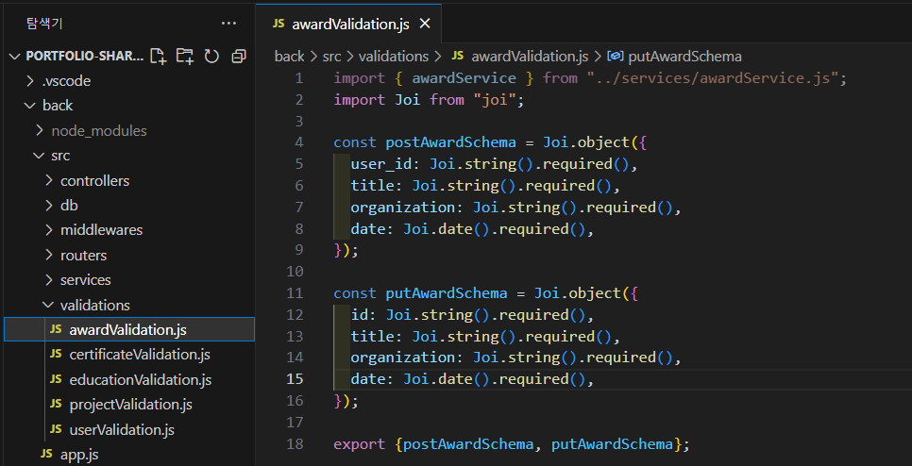Click line number 4 in the gutter
This screenshot has width=912, height=466.
pyautogui.click(x=299, y=142)
